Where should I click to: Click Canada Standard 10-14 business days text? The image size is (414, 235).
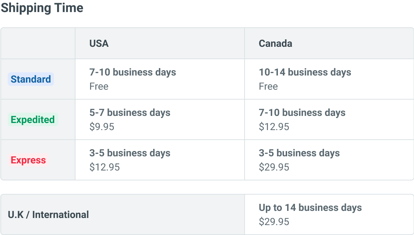point(305,72)
